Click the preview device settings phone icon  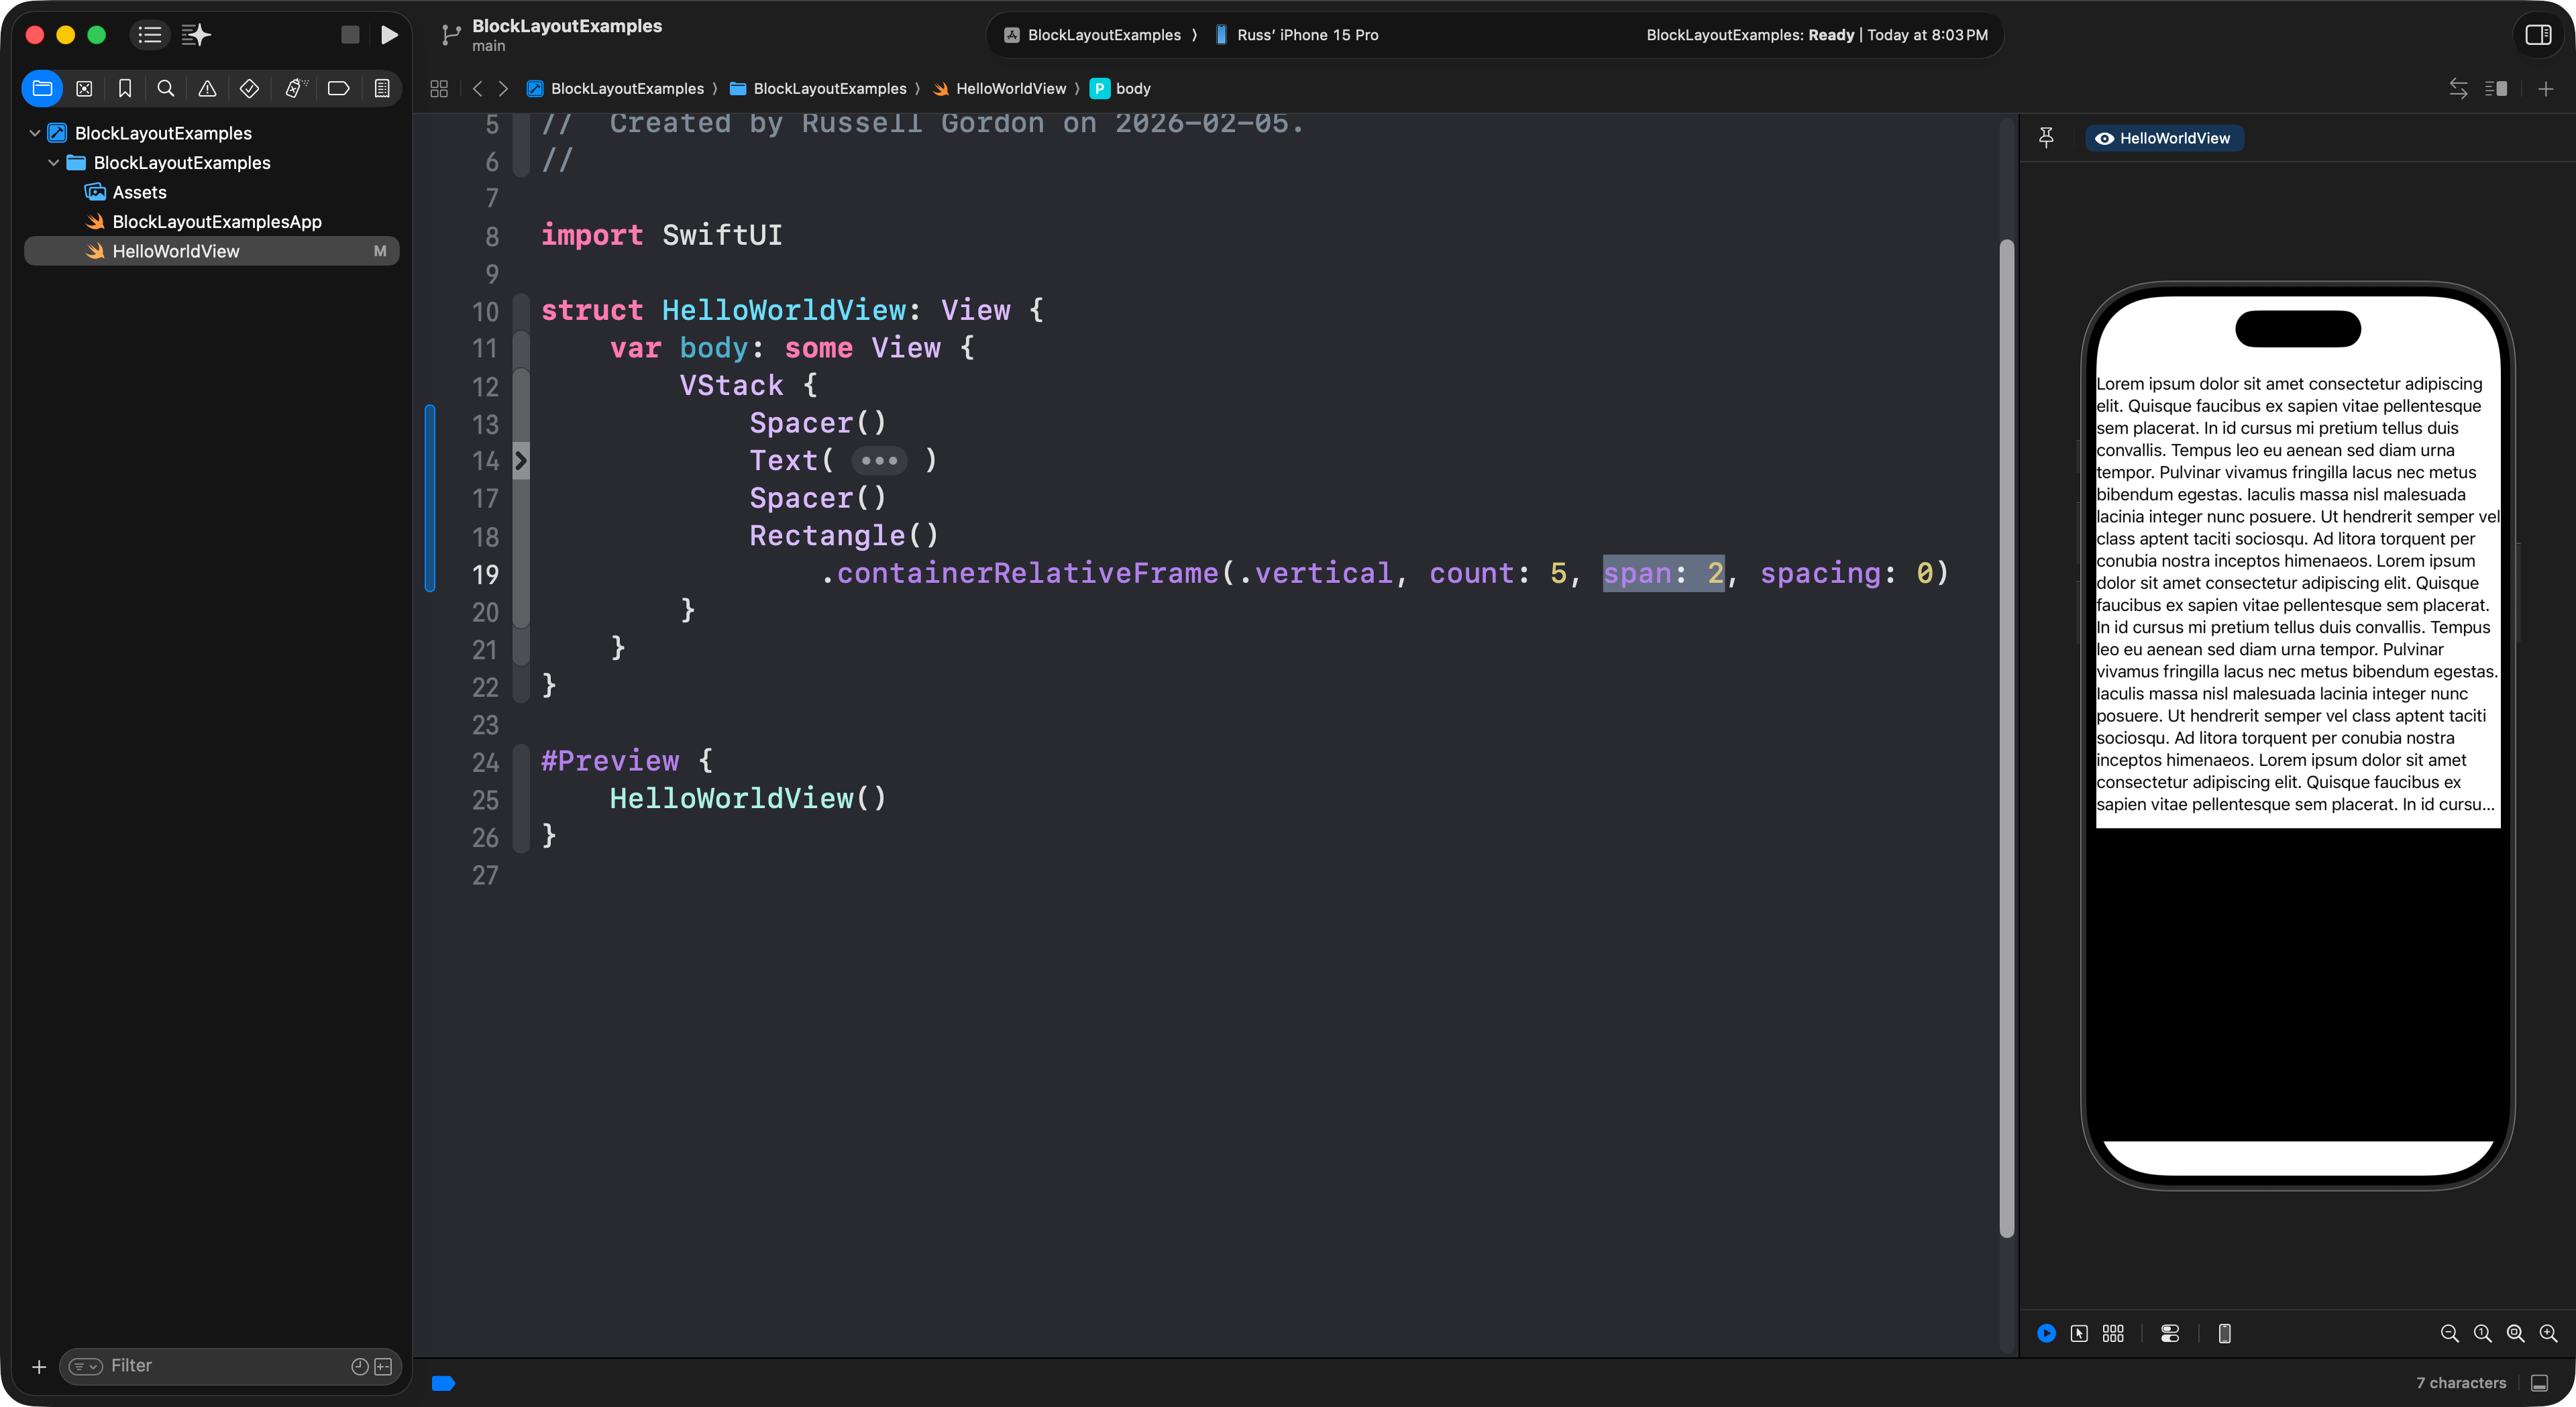[2224, 1333]
